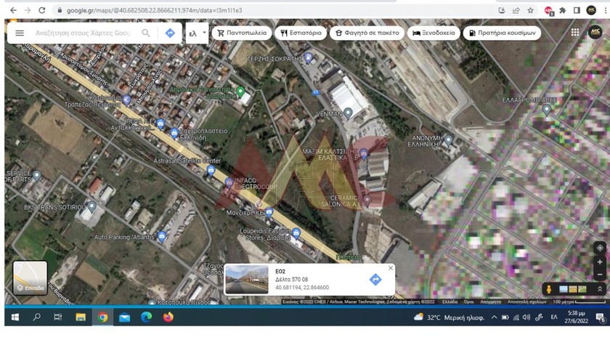This screenshot has width=610, height=343.
Task: Select the Auto Parking Atlantis pin
Action: [162, 236]
